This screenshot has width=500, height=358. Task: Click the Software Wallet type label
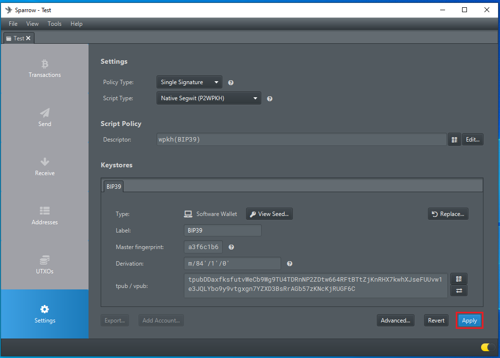216,214
